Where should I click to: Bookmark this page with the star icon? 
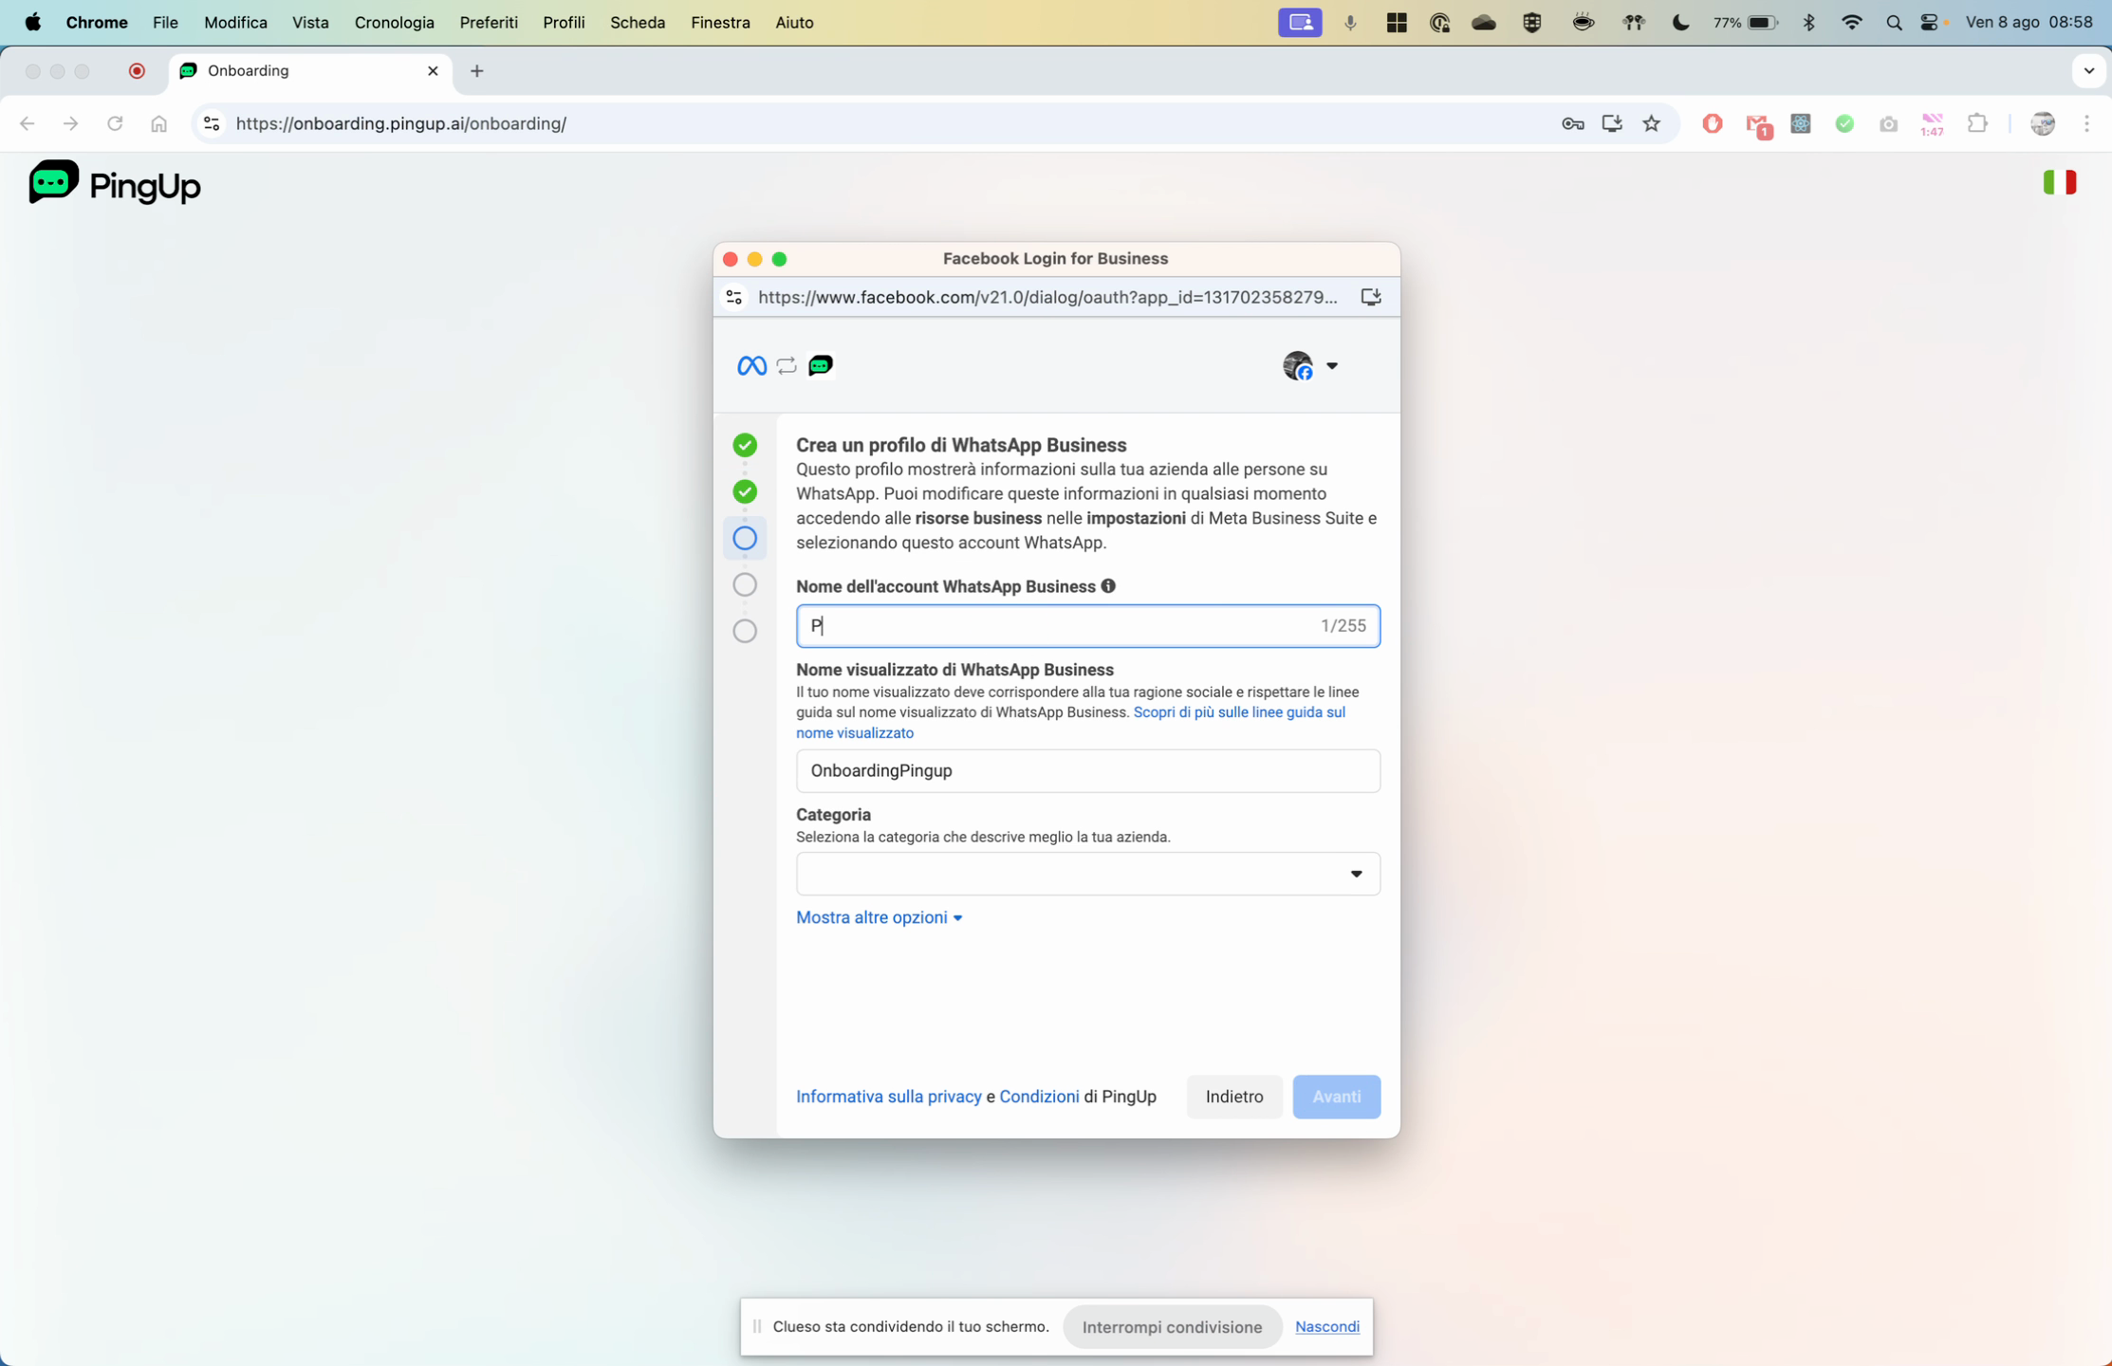(x=1652, y=123)
